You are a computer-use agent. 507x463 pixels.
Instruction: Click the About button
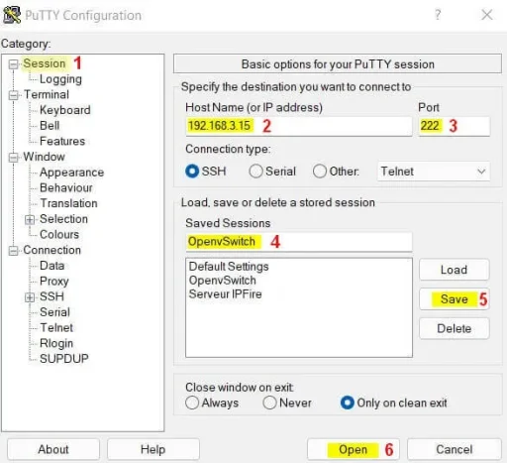click(x=53, y=449)
